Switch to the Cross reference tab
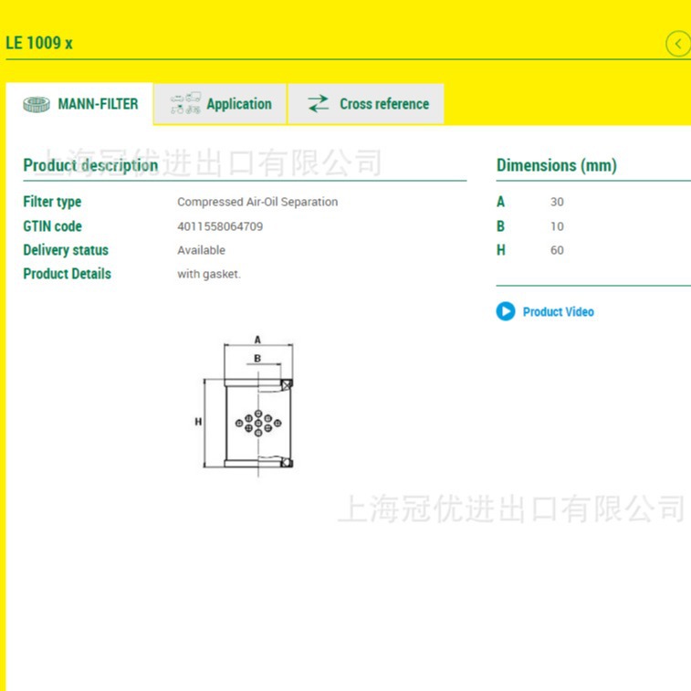The width and height of the screenshot is (691, 691). [366, 104]
